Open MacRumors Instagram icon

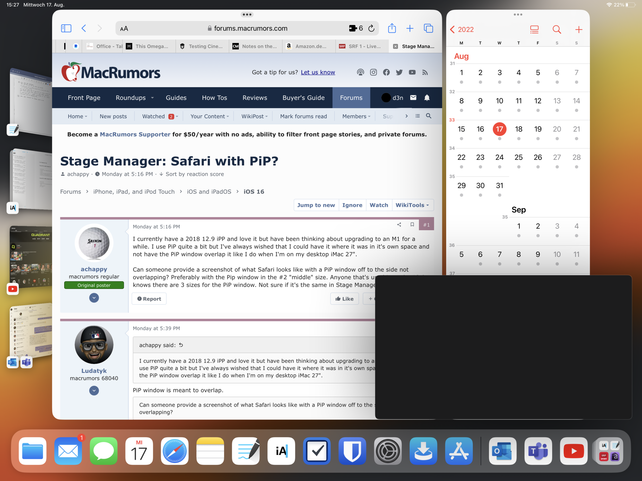[373, 72]
